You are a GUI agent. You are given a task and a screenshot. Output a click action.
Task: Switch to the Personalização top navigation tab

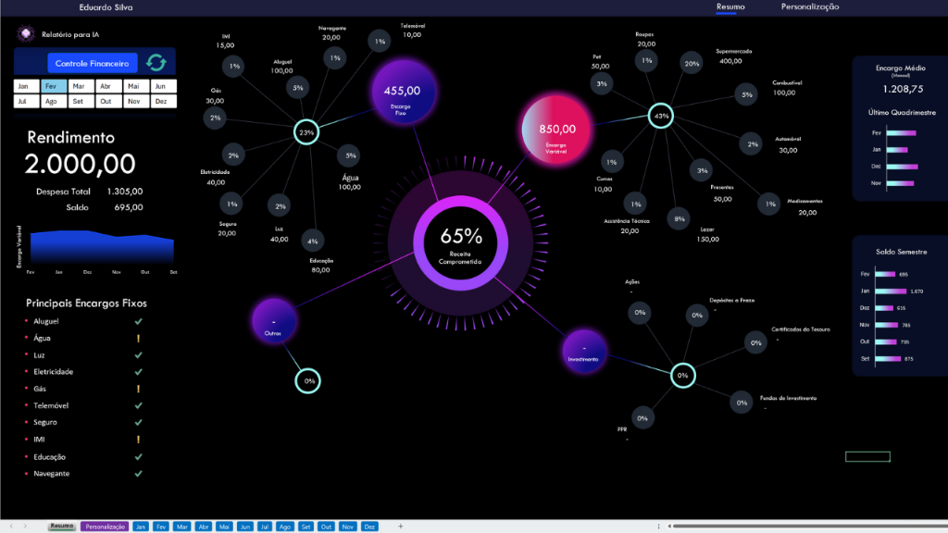pyautogui.click(x=810, y=7)
